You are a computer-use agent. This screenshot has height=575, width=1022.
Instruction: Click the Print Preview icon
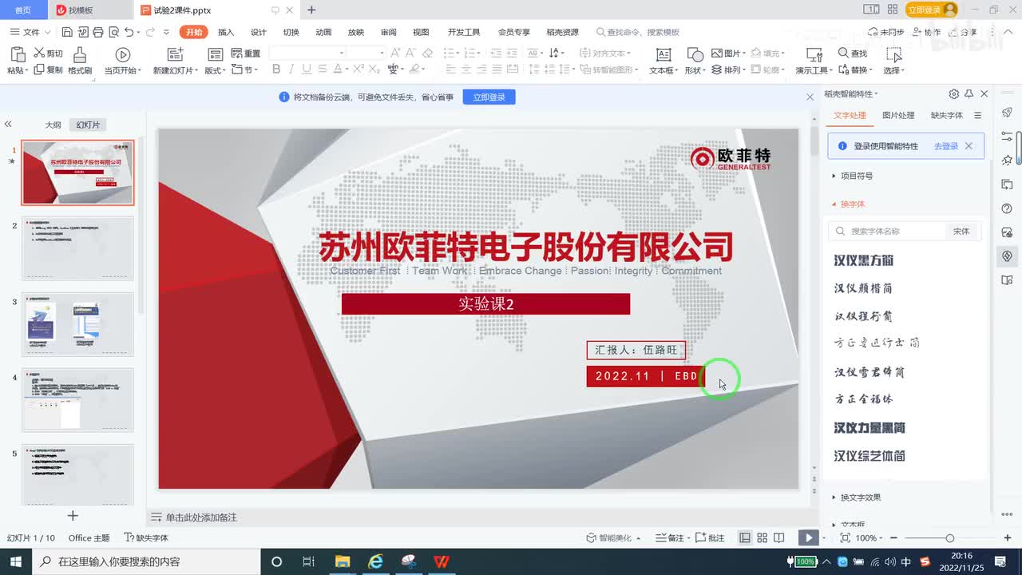pyautogui.click(x=113, y=32)
